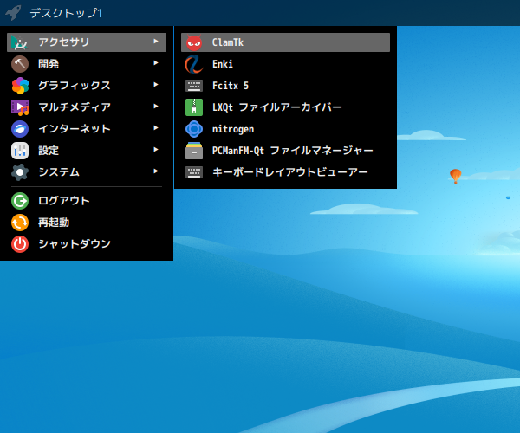Expand the グラフィックス submenu arrow
Image resolution: width=520 pixels, height=433 pixels.
pyautogui.click(x=156, y=85)
